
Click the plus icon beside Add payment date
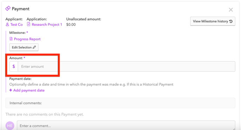[x=11, y=90]
